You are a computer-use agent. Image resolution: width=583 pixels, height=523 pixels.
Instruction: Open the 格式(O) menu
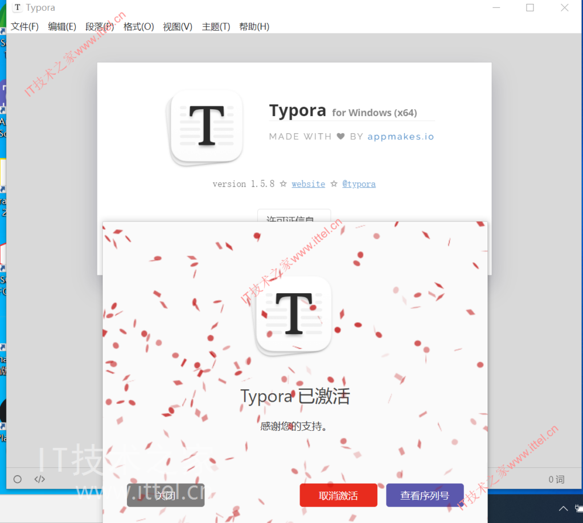click(138, 26)
